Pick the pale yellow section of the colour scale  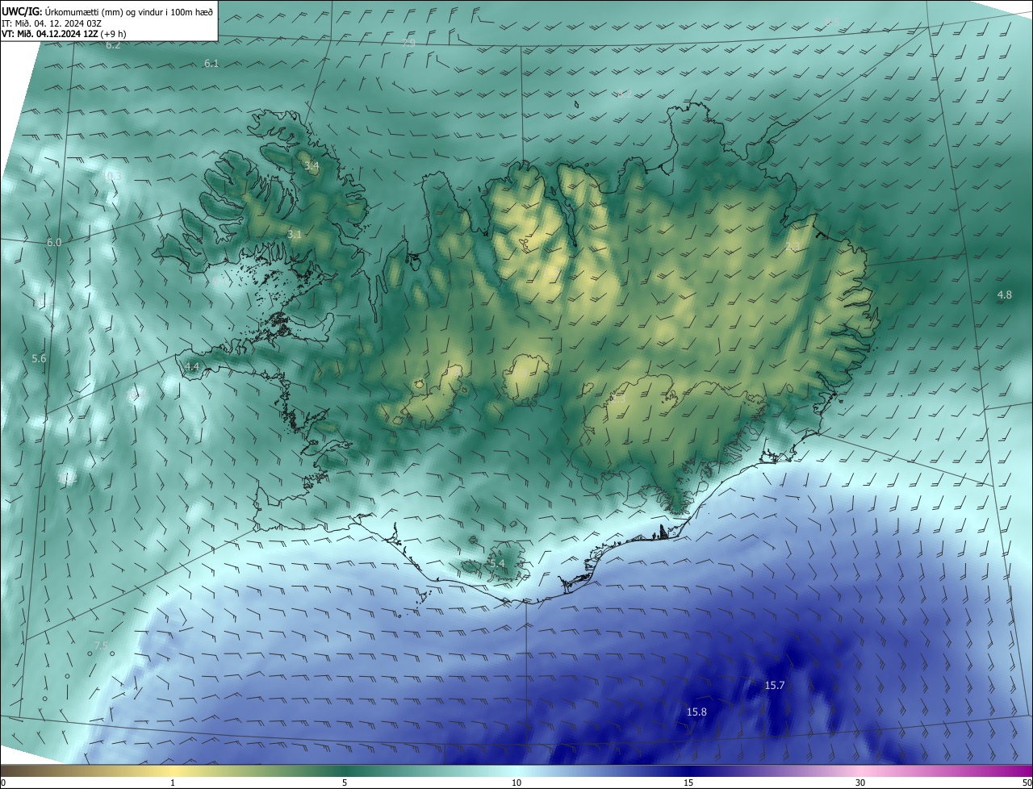click(x=173, y=770)
